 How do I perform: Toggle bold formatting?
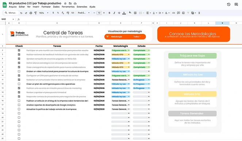pos(110,13)
